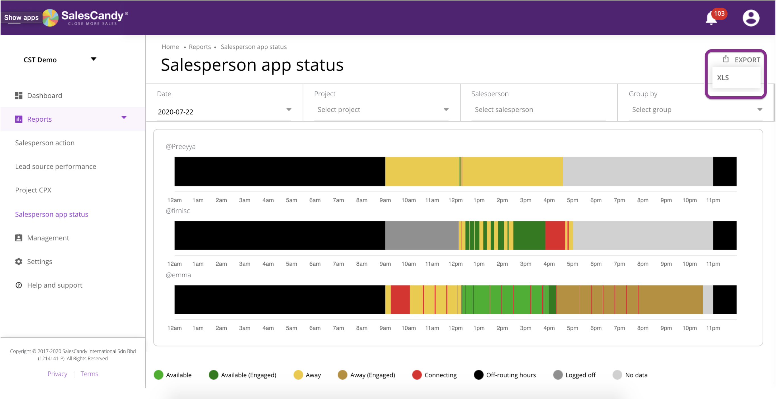777x399 pixels.
Task: Click the Settings gear icon
Action: click(19, 261)
